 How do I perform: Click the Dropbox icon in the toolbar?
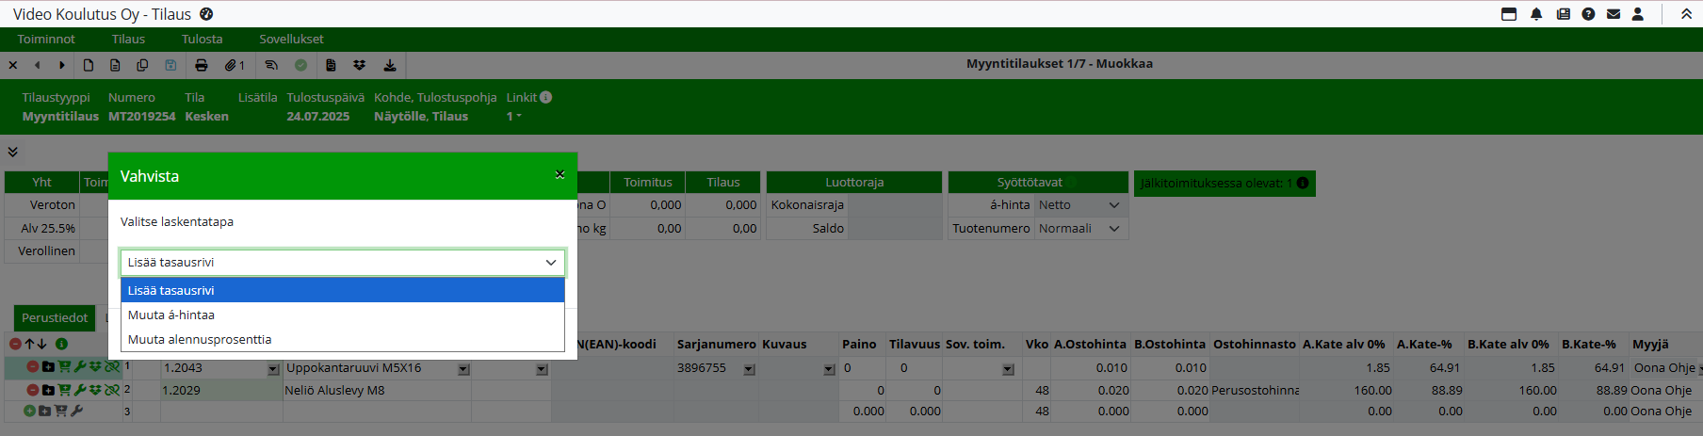point(359,65)
